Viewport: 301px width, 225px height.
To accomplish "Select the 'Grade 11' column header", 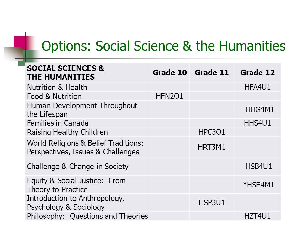I will (x=212, y=73).
